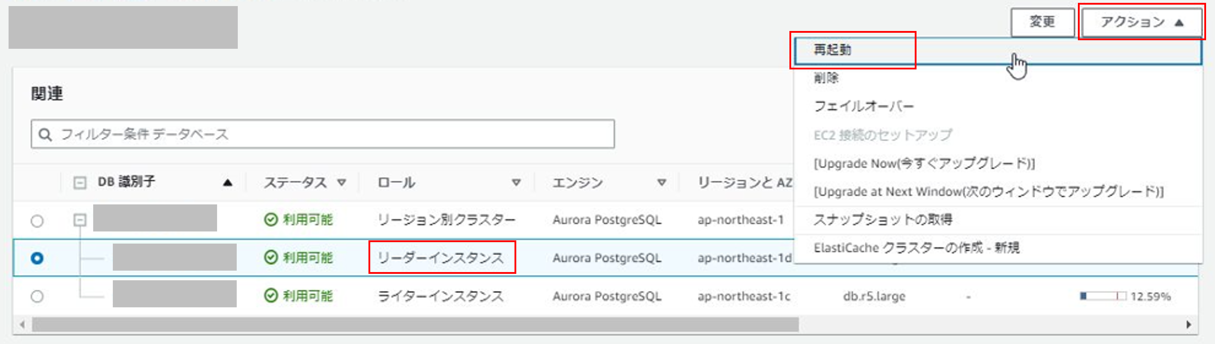Viewport: 1215px width, 344px height.
Task: Click the scroll right arrow
Action: coord(1189,325)
